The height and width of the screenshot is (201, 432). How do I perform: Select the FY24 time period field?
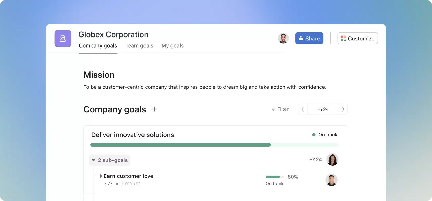coord(322,109)
